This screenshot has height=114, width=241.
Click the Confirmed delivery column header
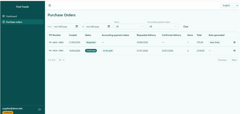172,35
